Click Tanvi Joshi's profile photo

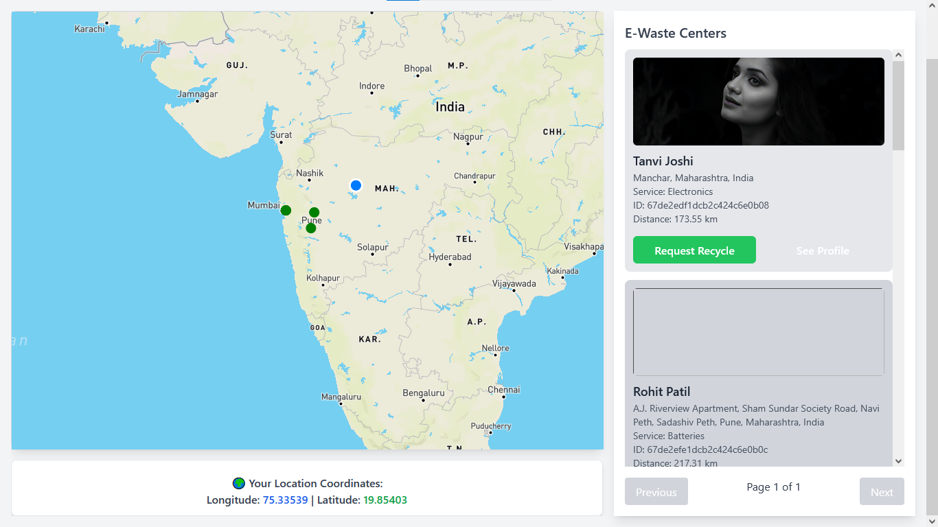pyautogui.click(x=758, y=101)
